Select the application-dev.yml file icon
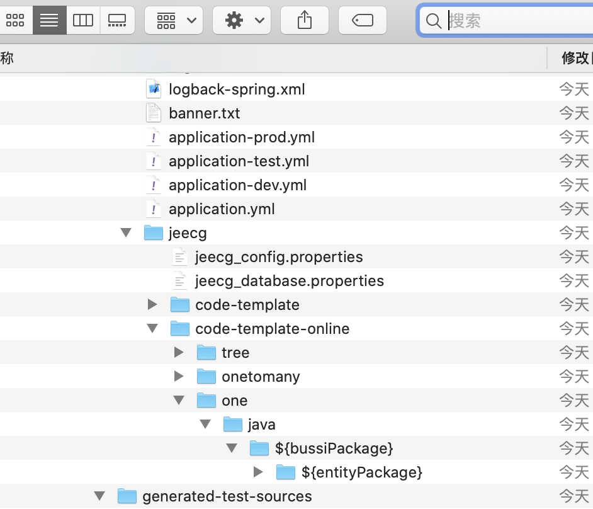The image size is (593, 509). coord(154,185)
